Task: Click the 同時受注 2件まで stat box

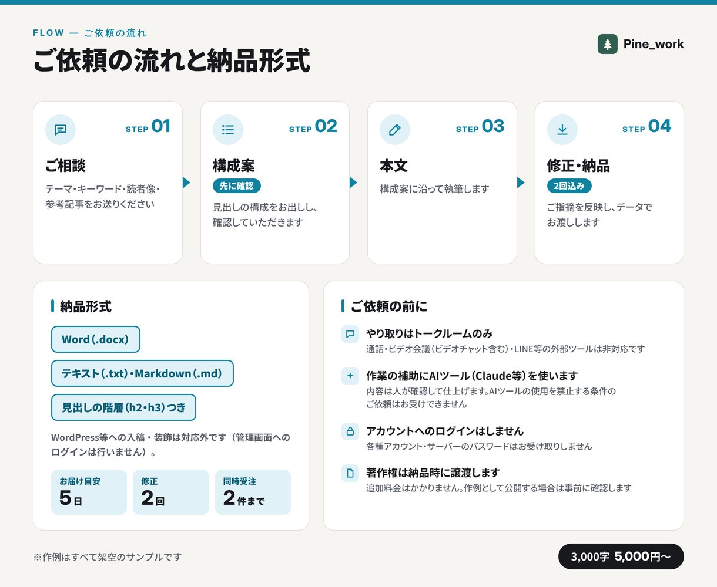Action: click(x=253, y=492)
